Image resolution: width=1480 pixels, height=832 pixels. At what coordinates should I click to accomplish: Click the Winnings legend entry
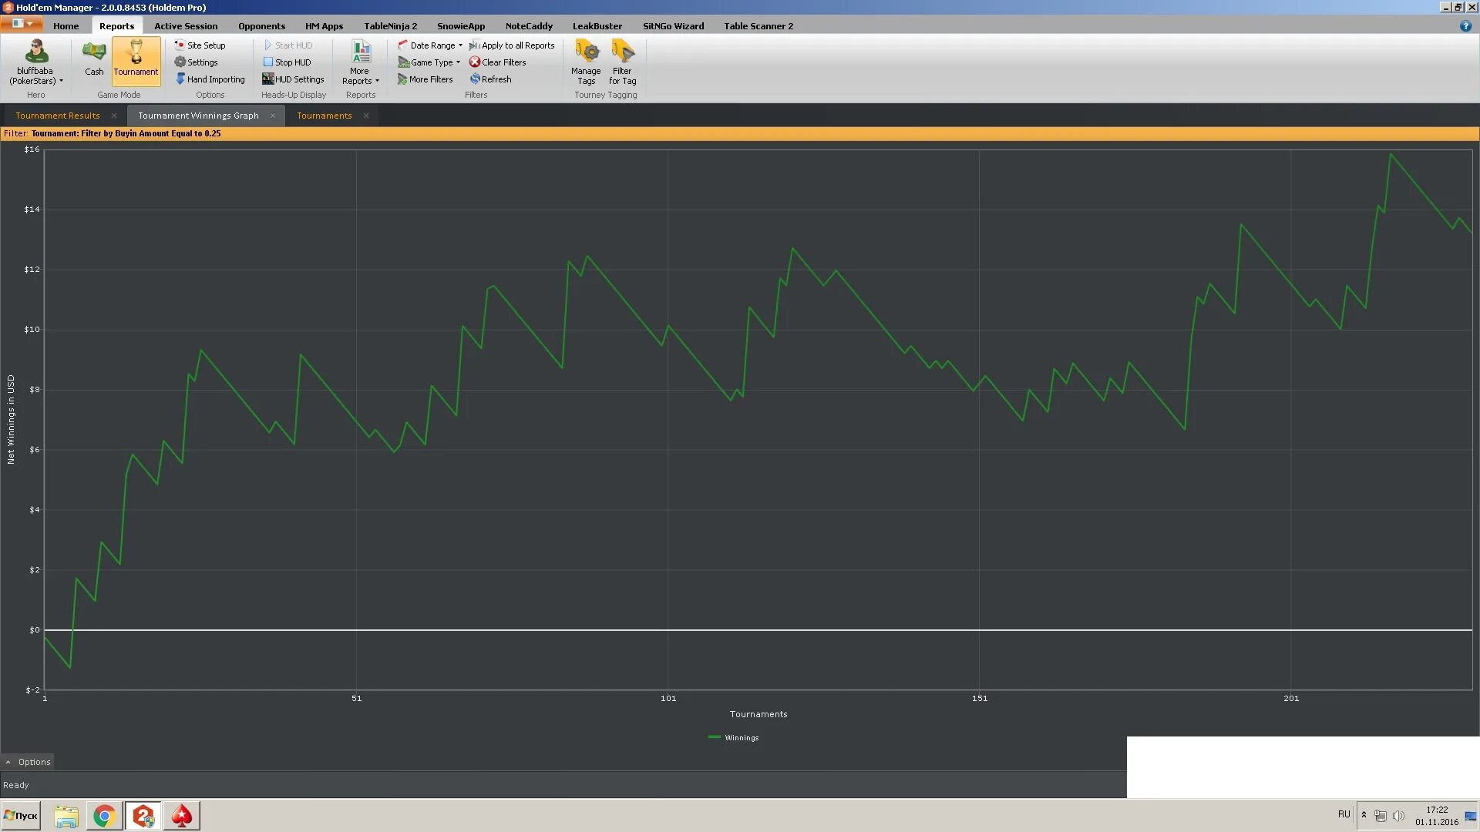[734, 738]
